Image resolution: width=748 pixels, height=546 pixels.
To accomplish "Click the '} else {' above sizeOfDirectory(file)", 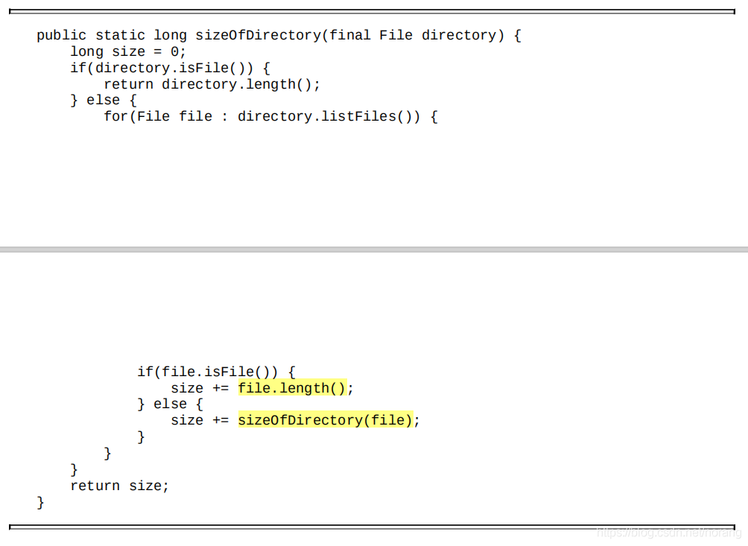I will click(x=170, y=404).
